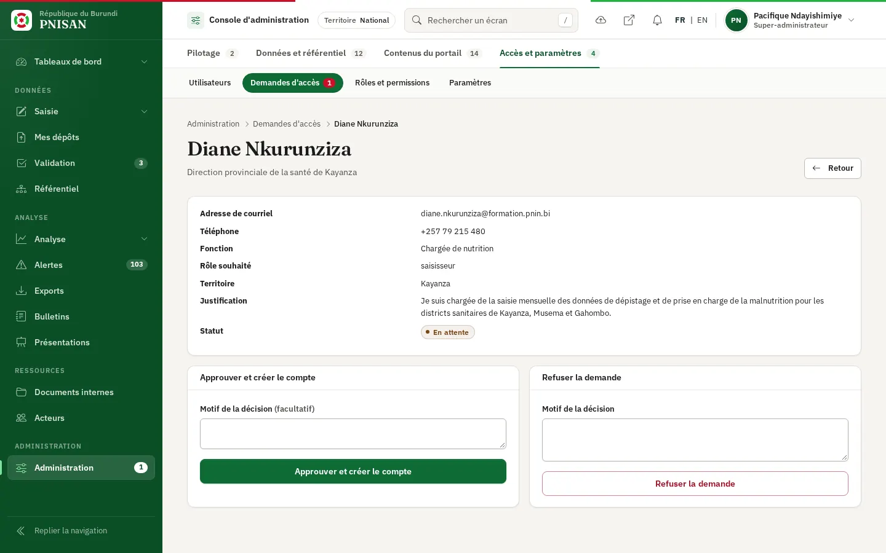886x553 pixels.
Task: Select the Utilisateurs subtab
Action: (210, 83)
